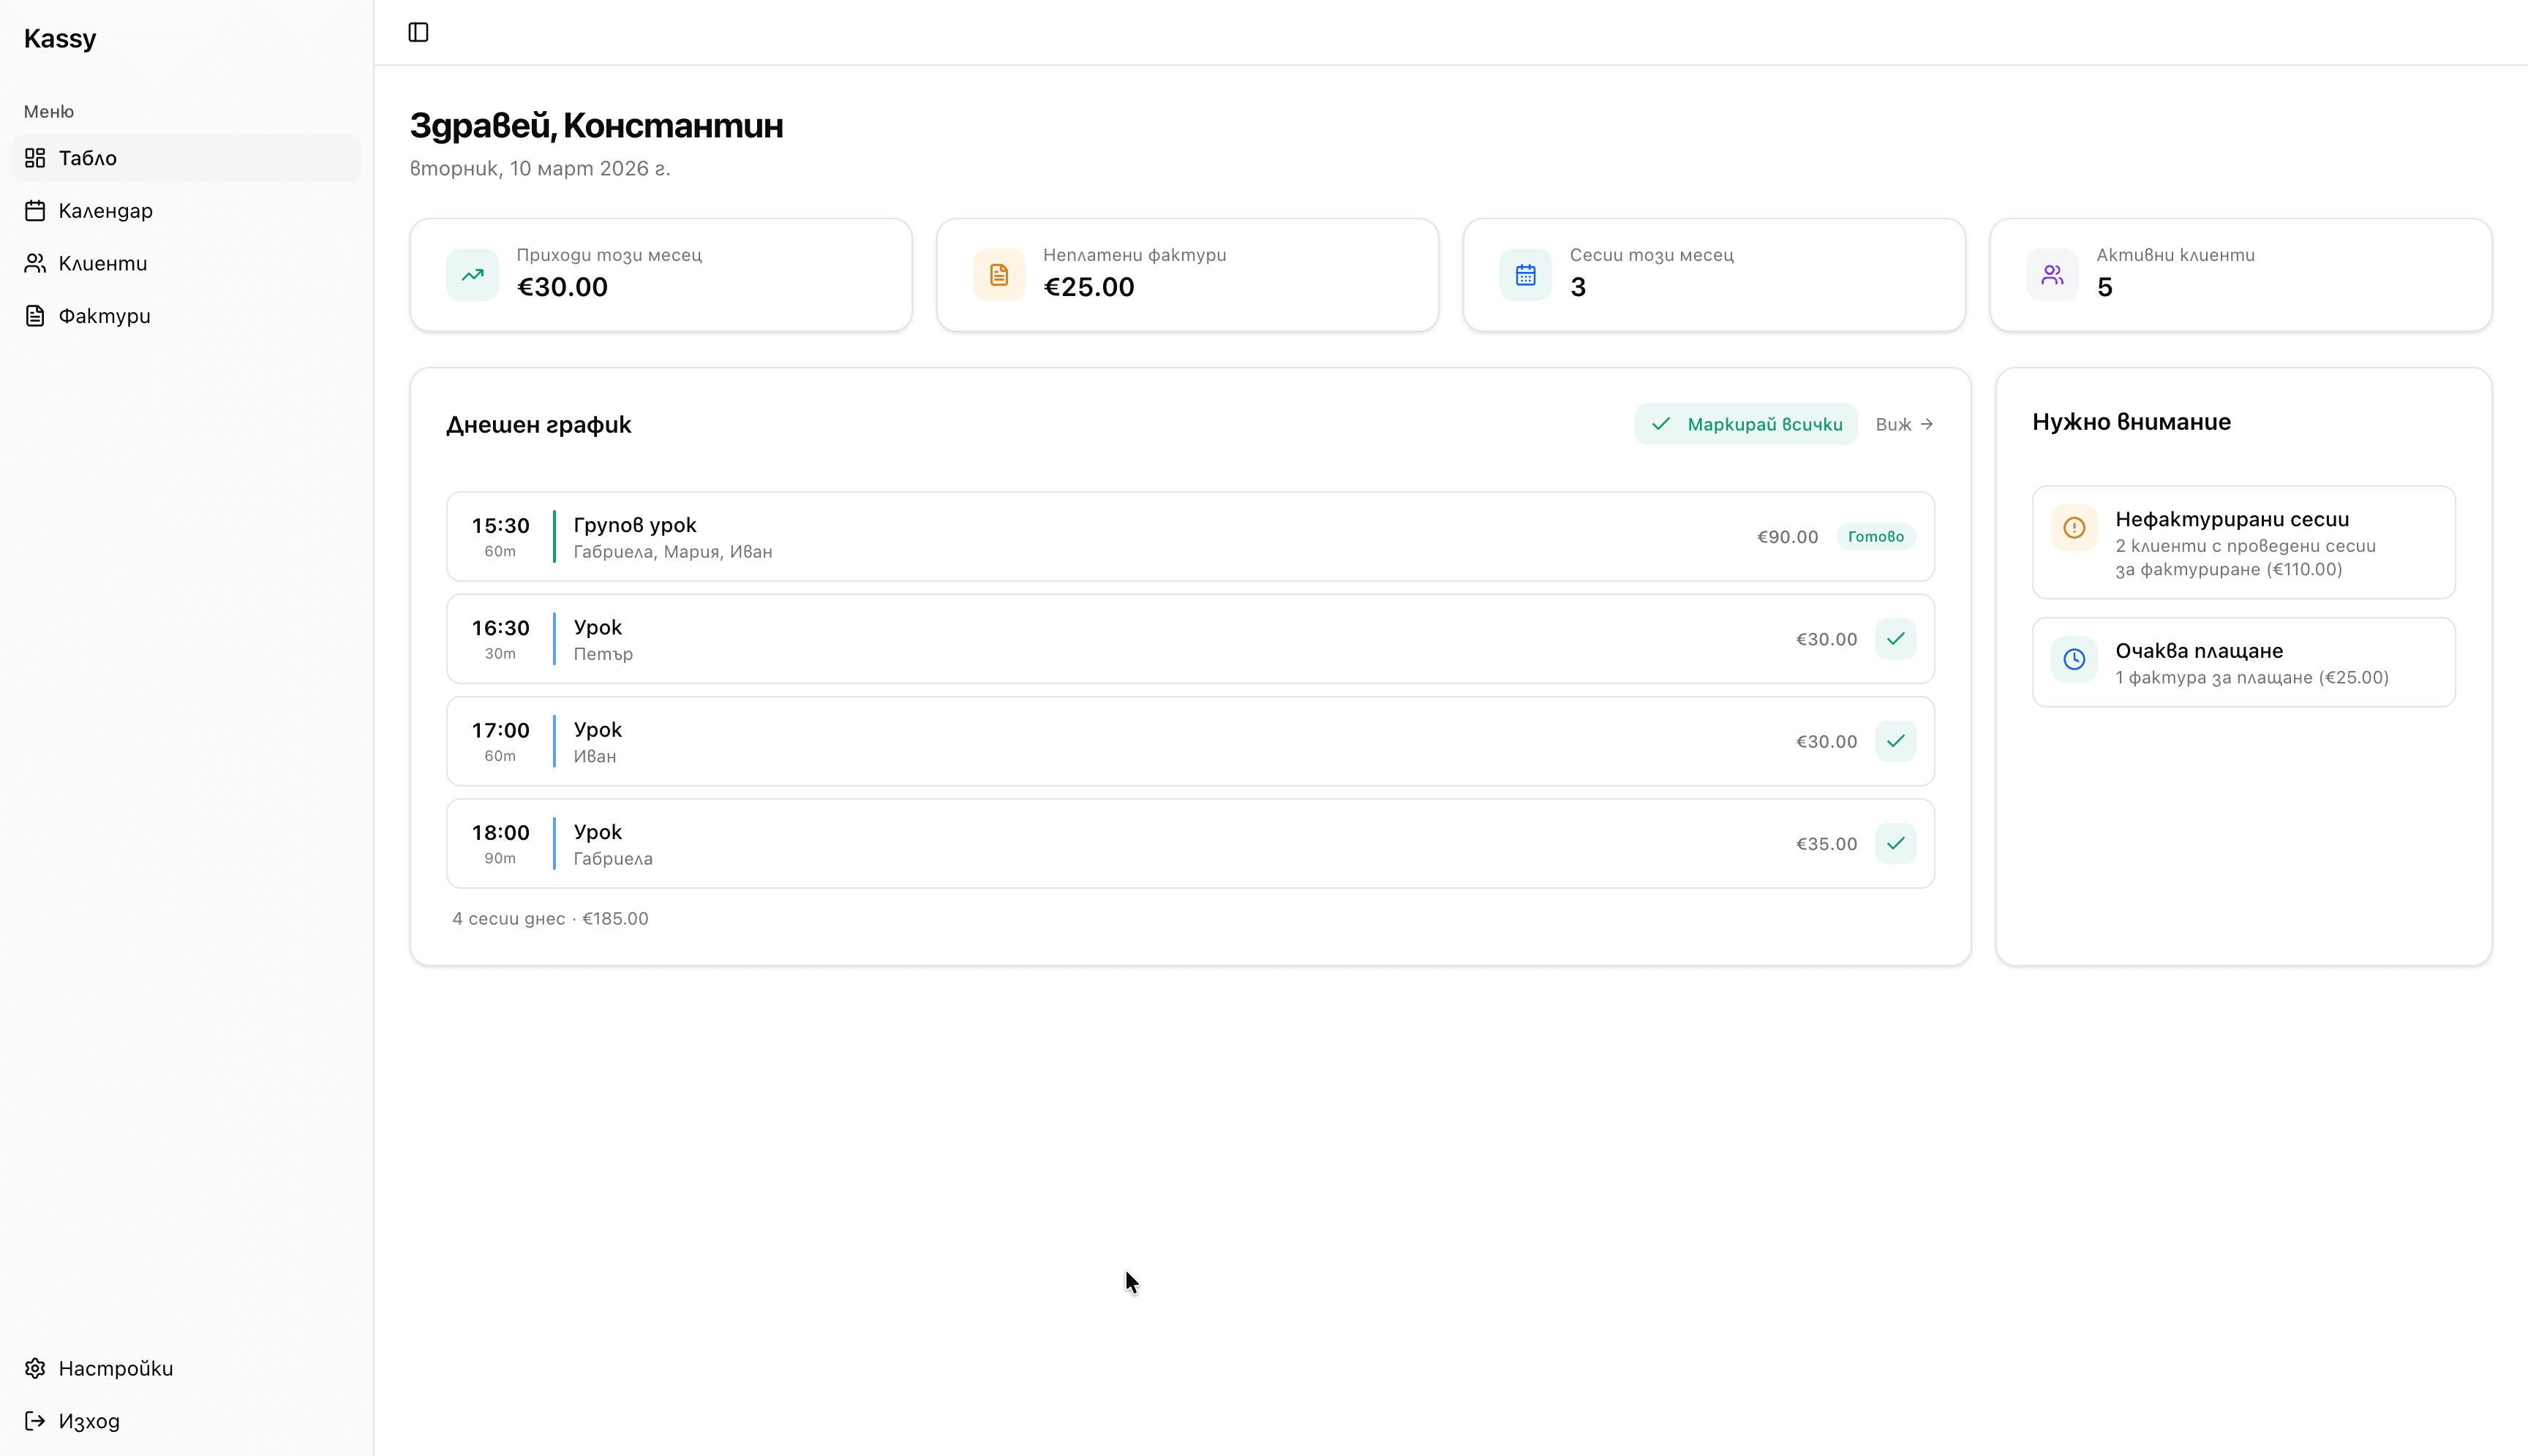Open the Очаква плащане alert
Screen dimensions: 2528x1456
(x=2242, y=661)
